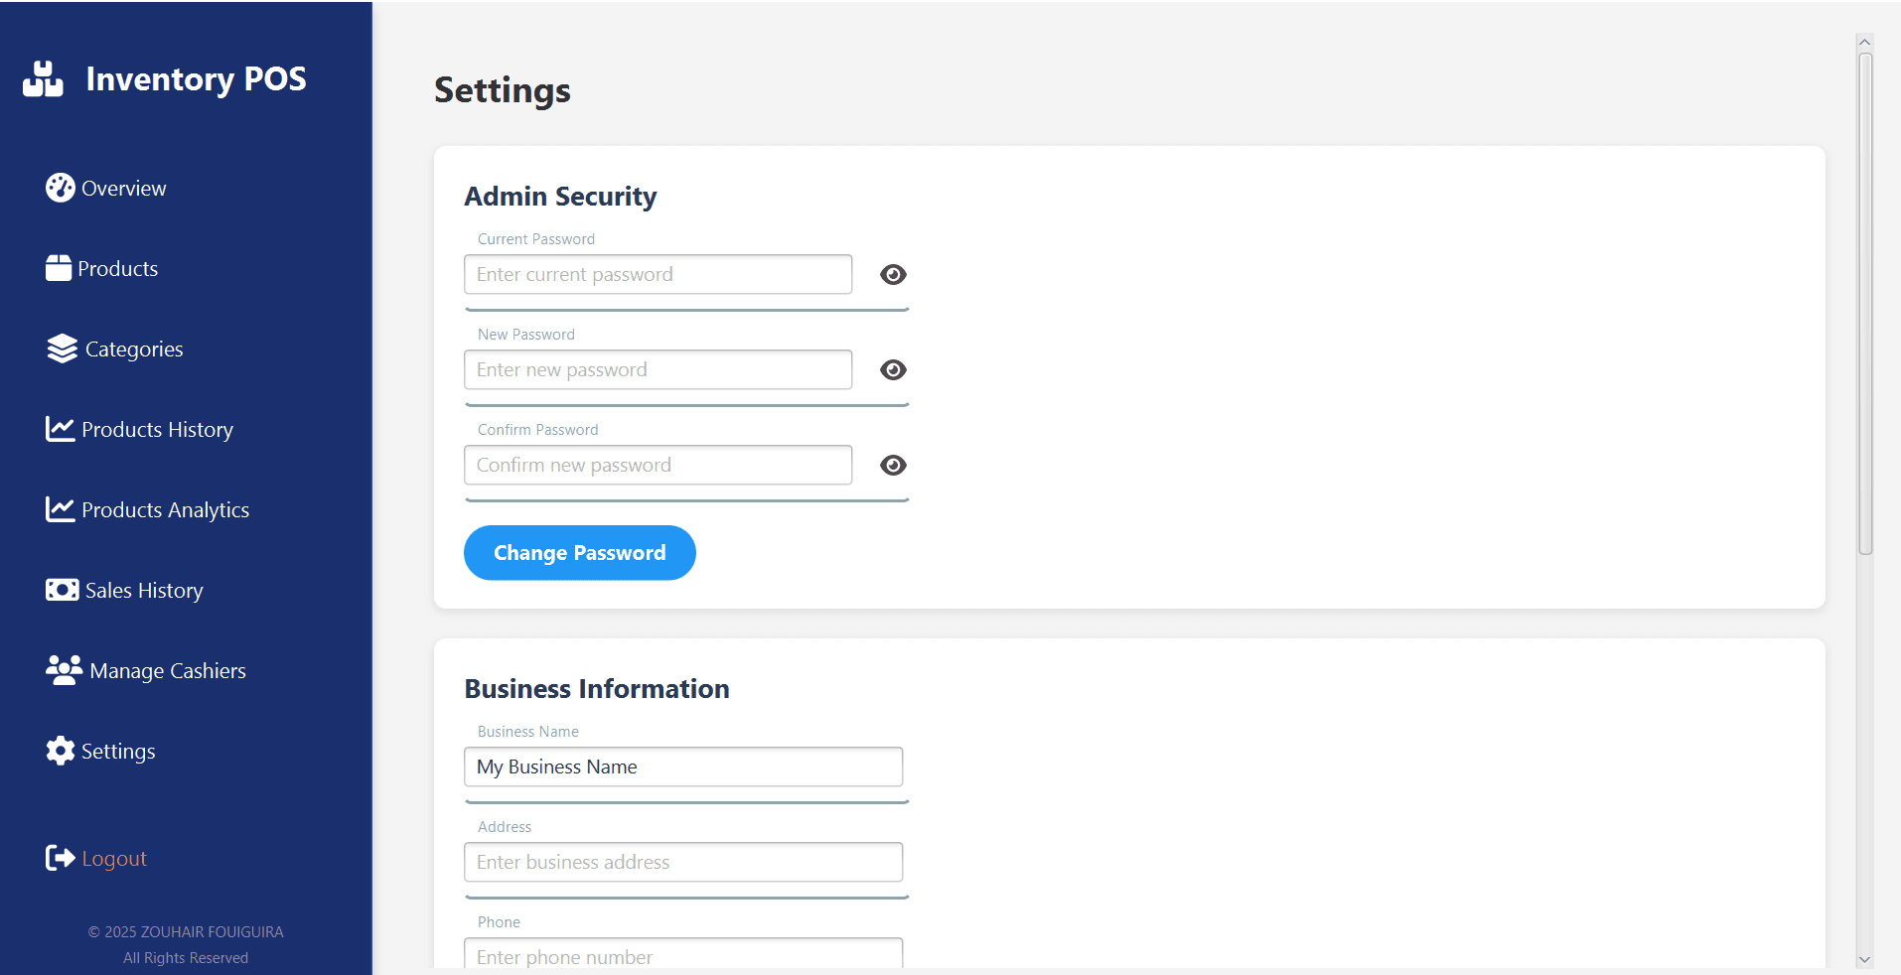1901x975 pixels.
Task: Click the Logout link
Action: [x=113, y=859]
